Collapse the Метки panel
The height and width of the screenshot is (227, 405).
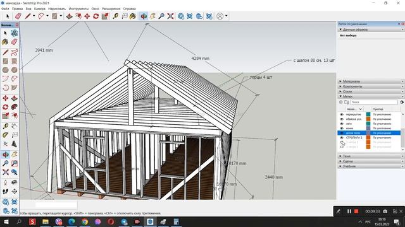tap(340, 96)
